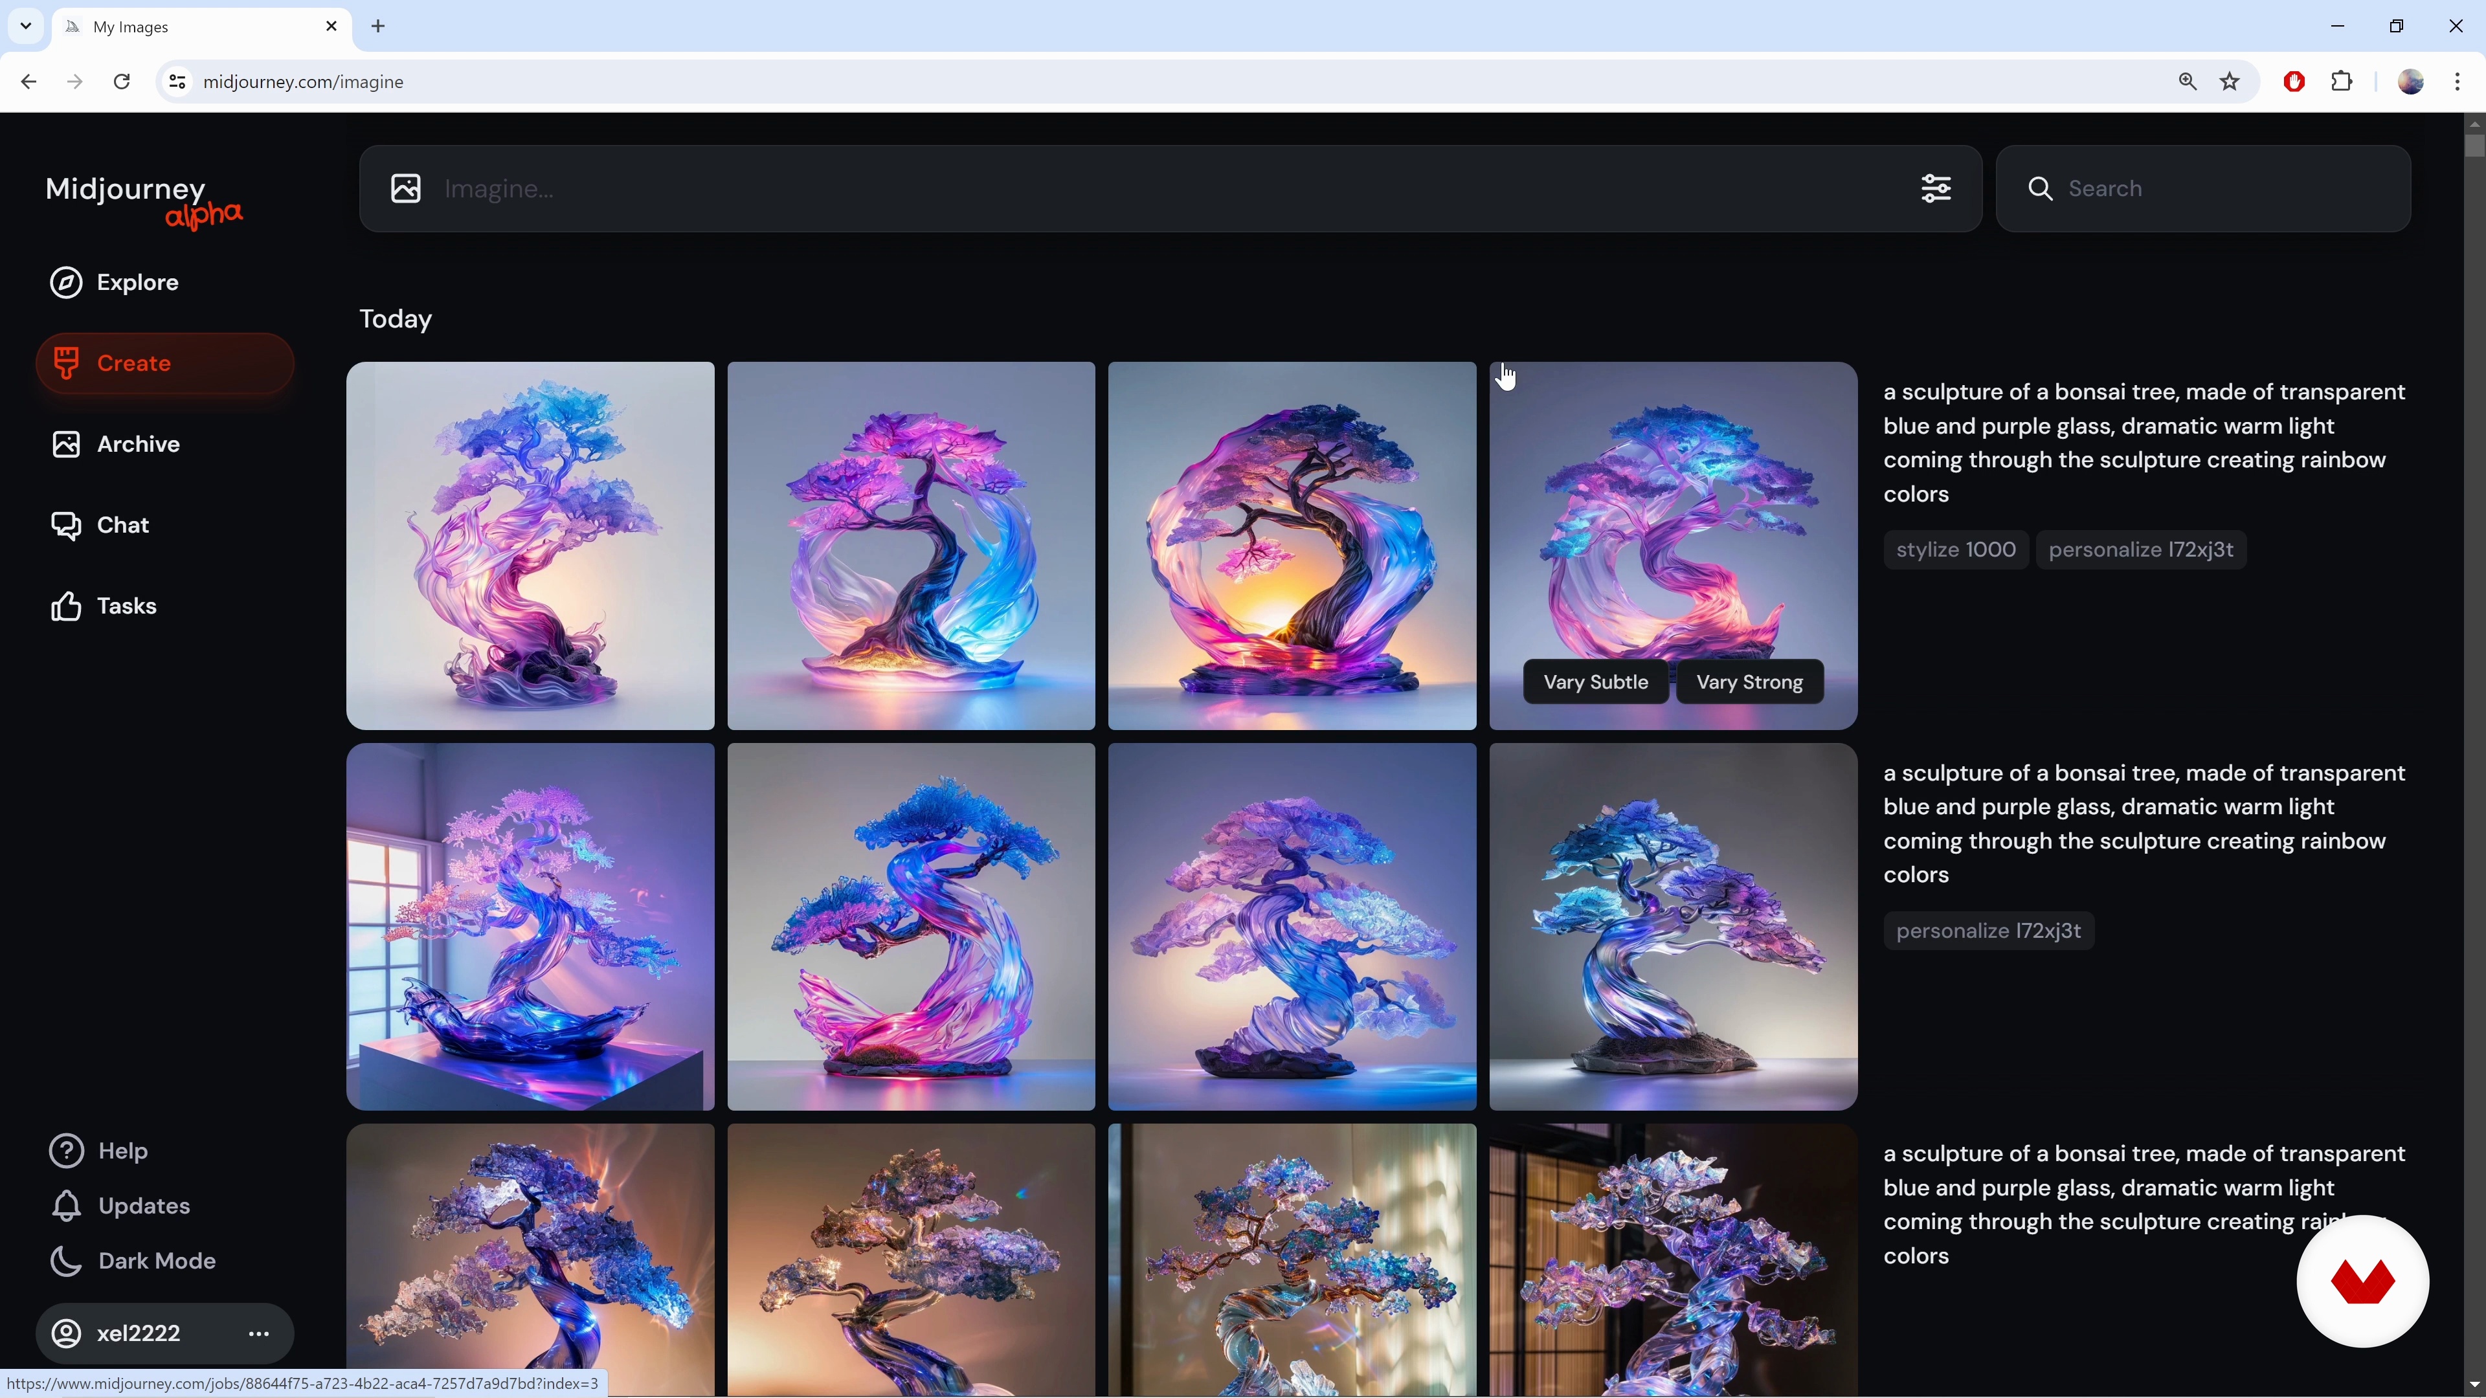
Task: Open prompt settings sliders icon
Action: (x=1936, y=189)
